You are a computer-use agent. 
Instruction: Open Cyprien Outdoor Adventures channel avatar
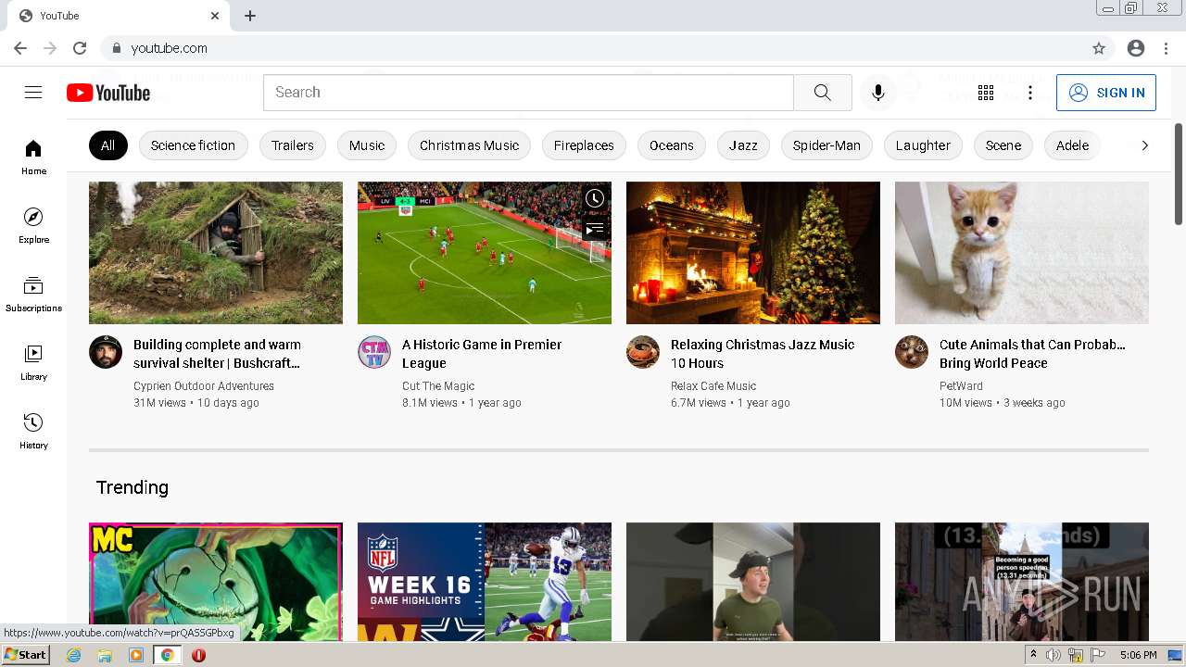pyautogui.click(x=106, y=352)
